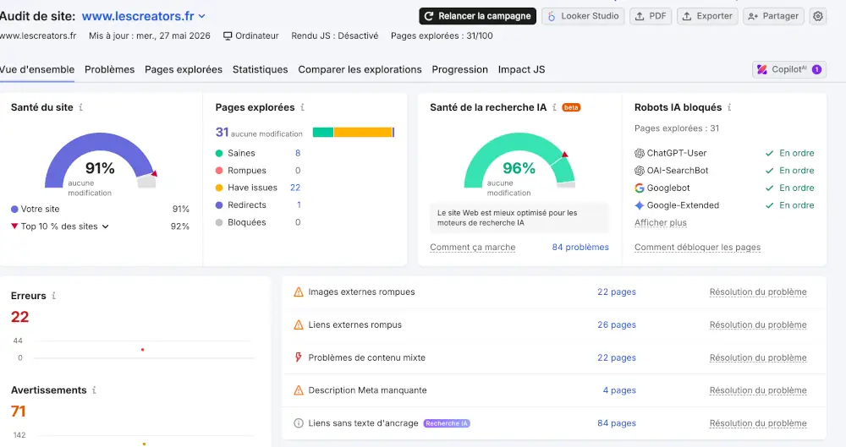Click the 91% site health gauge

point(101,161)
